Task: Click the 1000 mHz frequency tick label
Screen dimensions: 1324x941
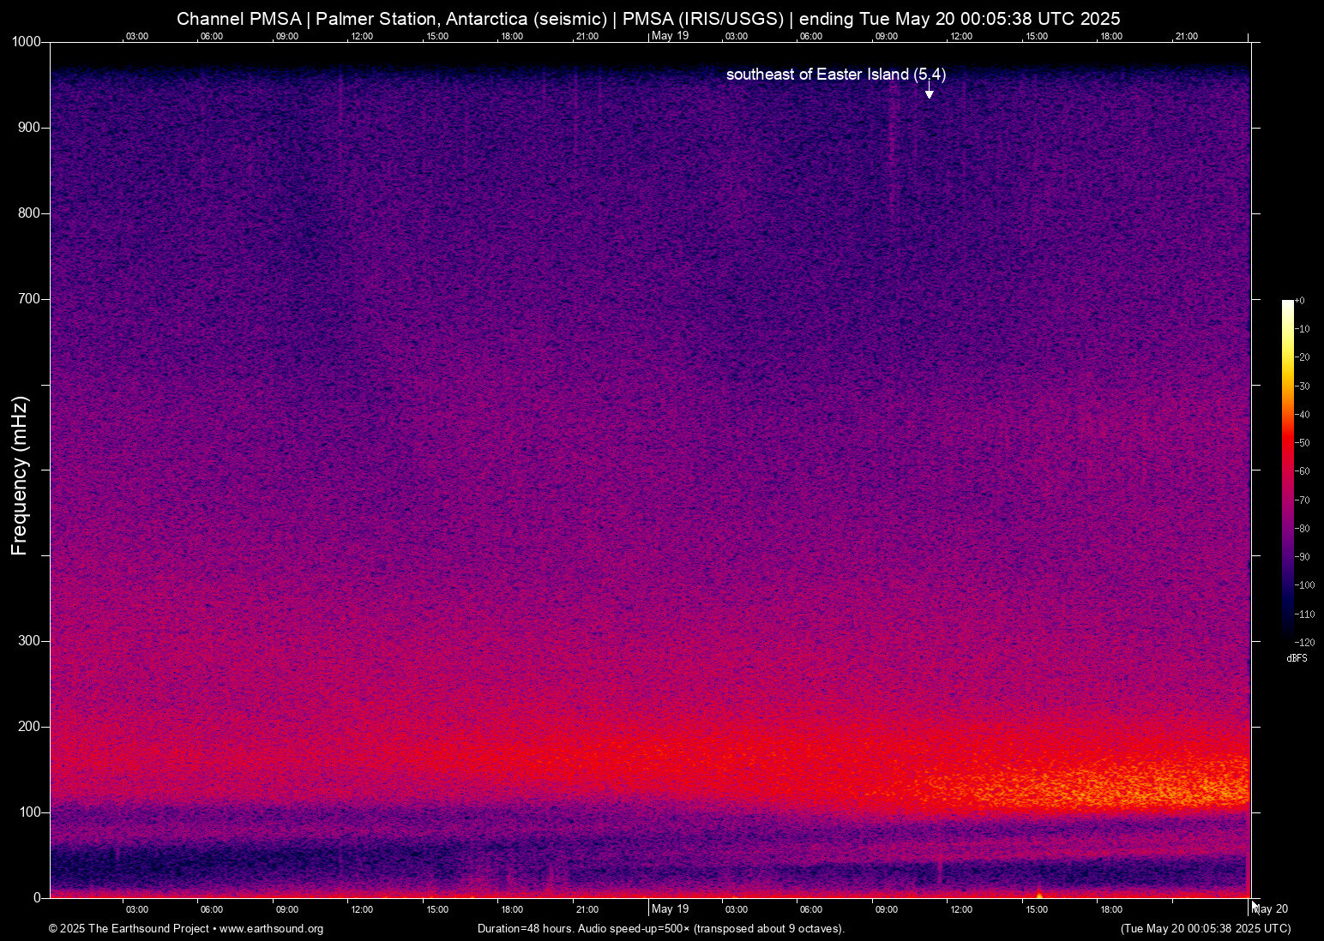Action: (26, 42)
